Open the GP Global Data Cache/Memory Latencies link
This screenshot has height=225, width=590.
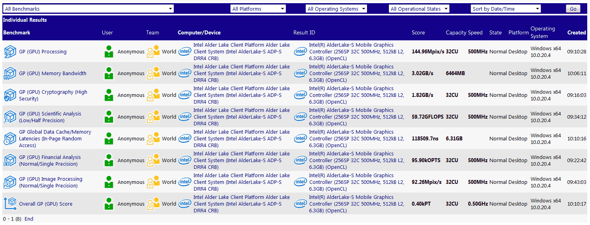[x=55, y=138]
